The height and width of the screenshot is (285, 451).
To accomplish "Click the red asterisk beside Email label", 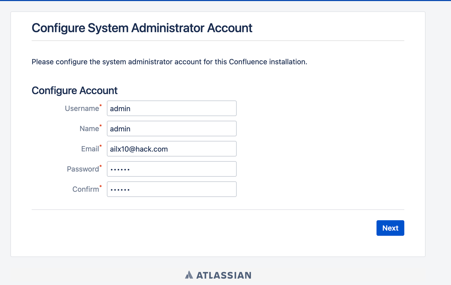I will 101,146.
